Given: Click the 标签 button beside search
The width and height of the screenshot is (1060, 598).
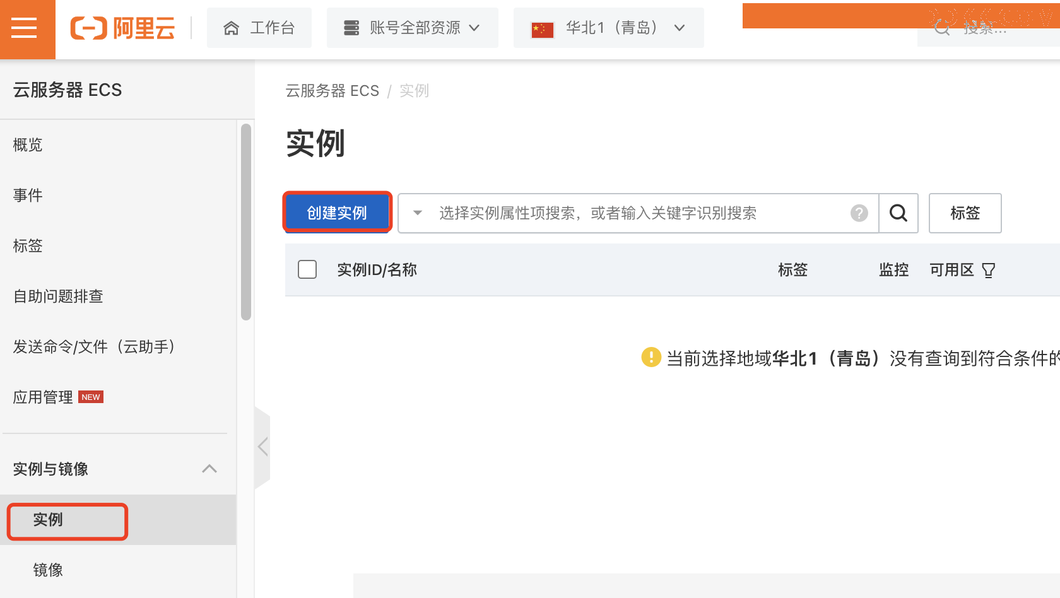Looking at the screenshot, I should [965, 213].
